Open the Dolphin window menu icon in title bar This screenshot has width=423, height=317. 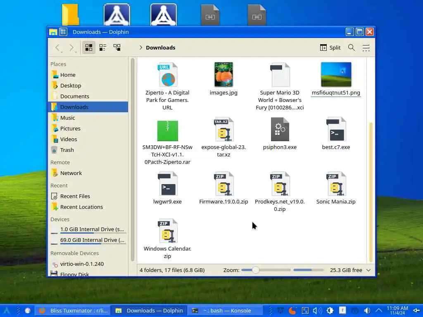[x=53, y=32]
